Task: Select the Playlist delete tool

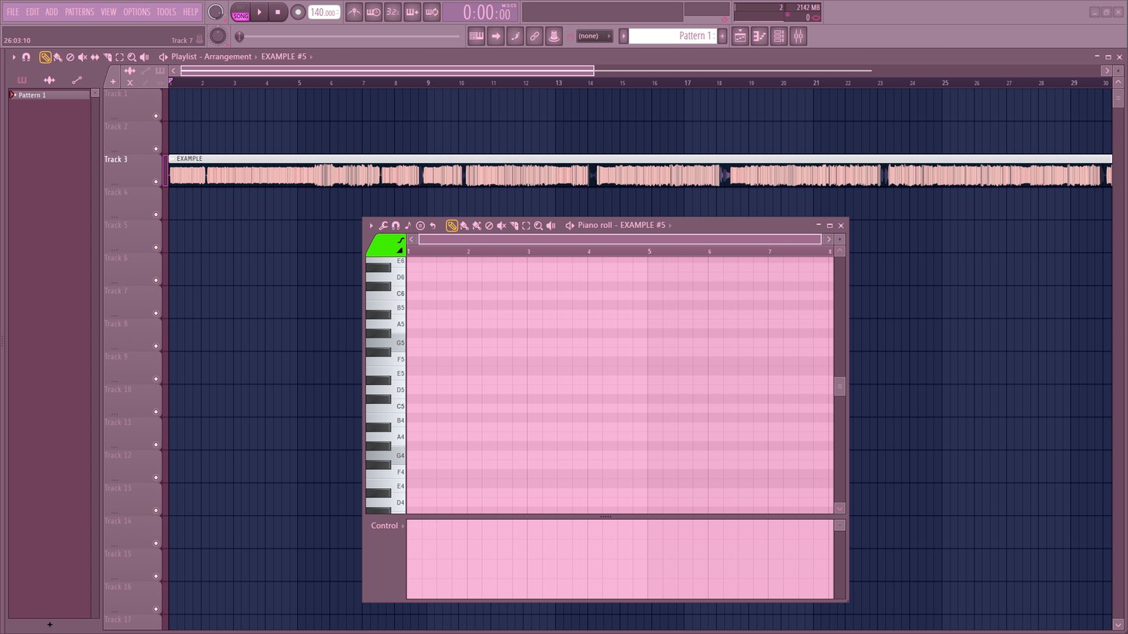Action: coord(70,57)
